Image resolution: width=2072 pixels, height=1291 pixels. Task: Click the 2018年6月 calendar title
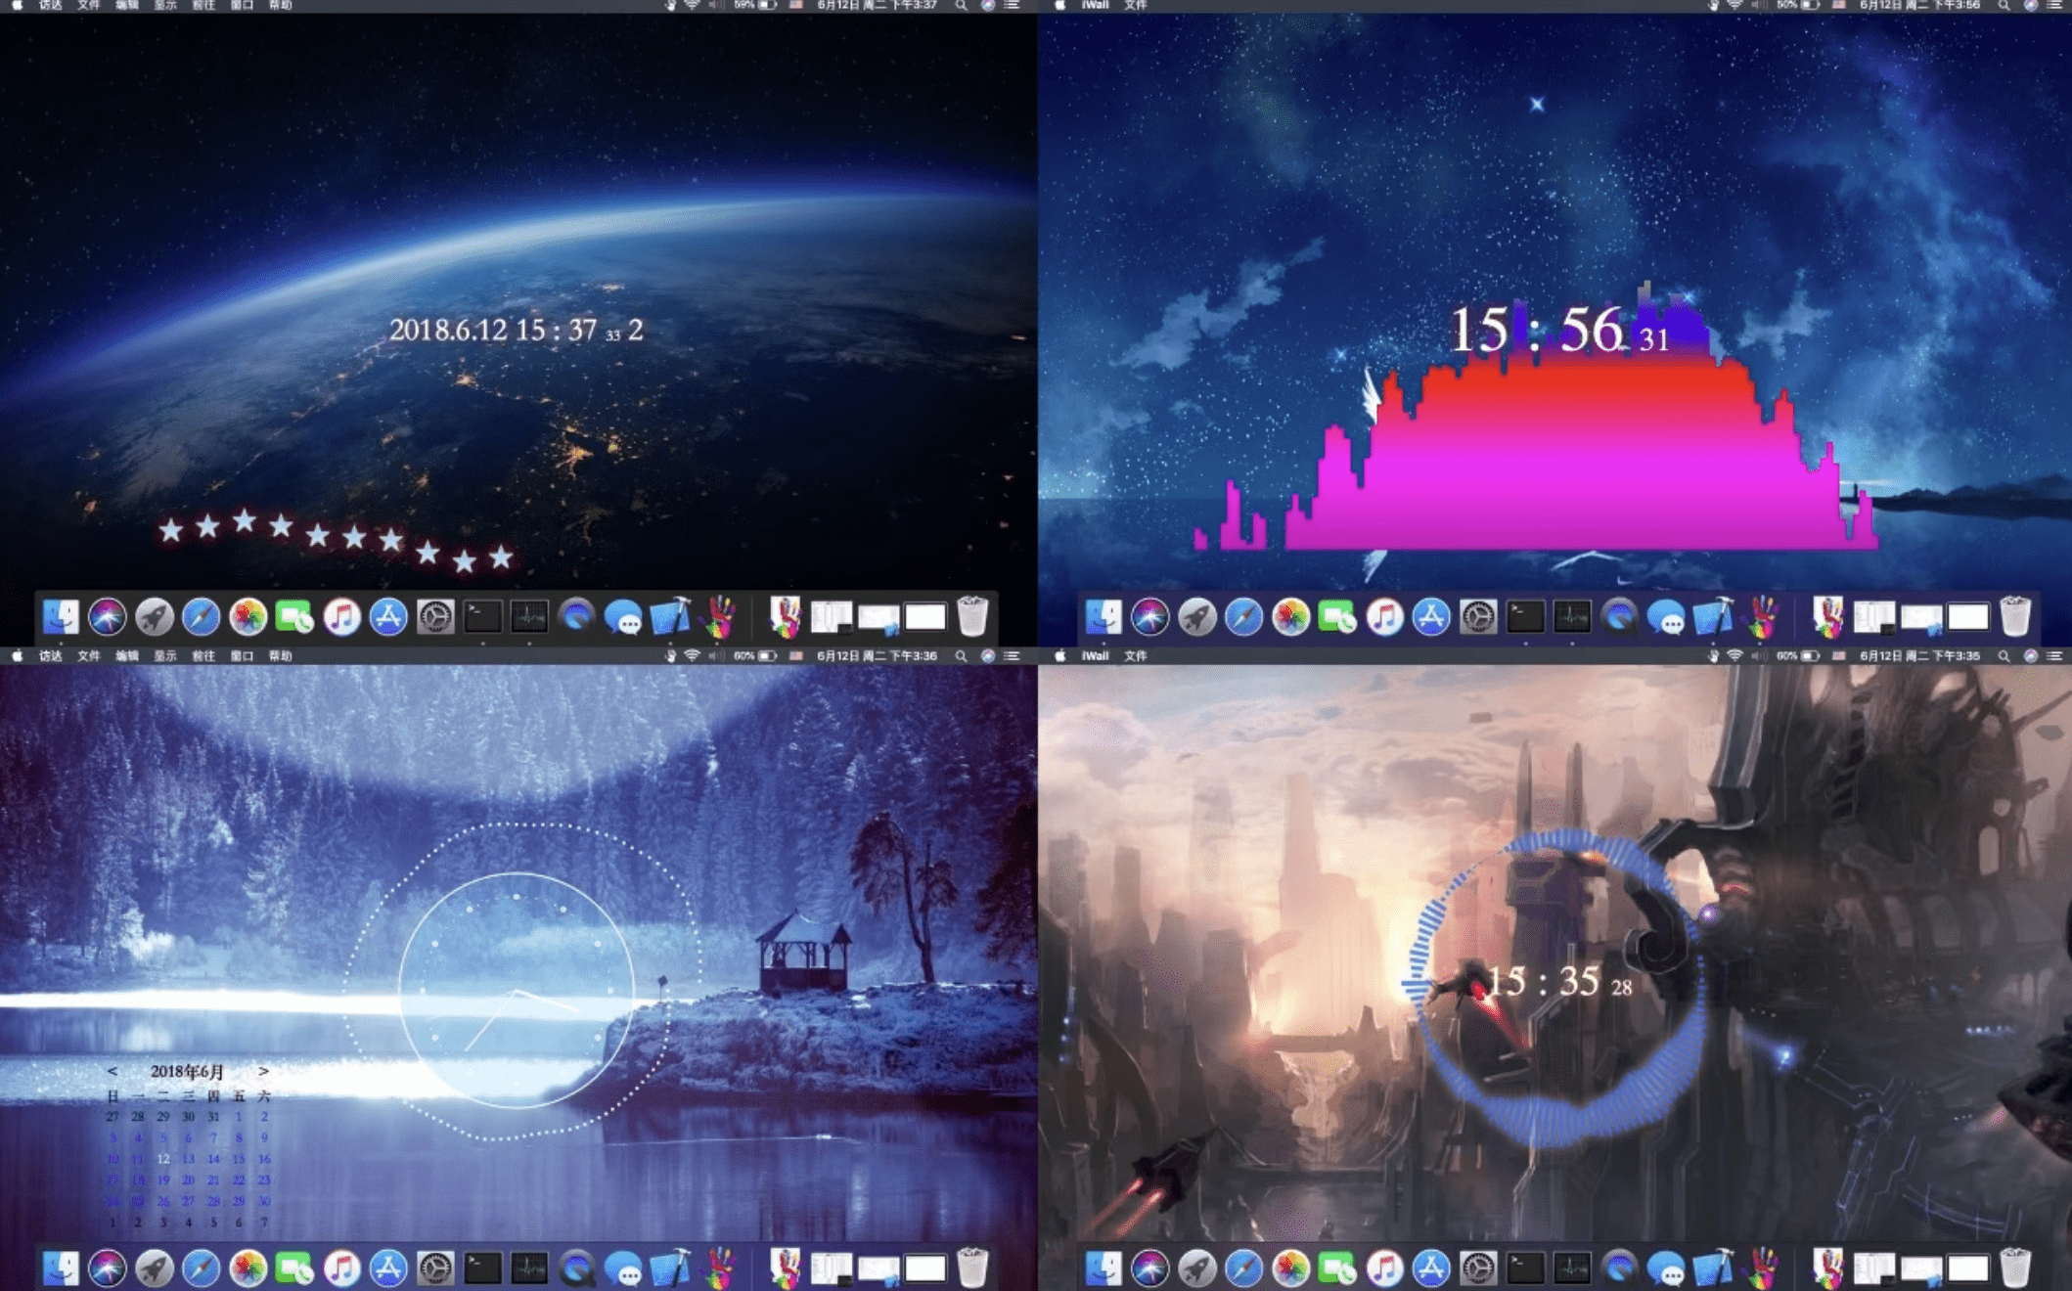pos(187,1072)
